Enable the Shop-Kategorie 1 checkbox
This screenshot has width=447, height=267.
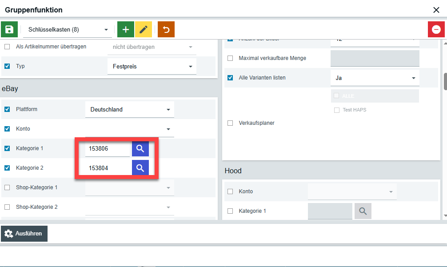tap(7, 187)
